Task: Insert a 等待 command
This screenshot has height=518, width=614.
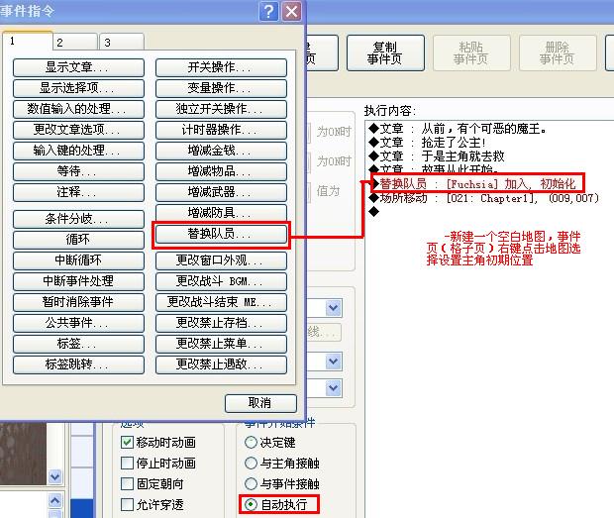Action: (x=78, y=171)
